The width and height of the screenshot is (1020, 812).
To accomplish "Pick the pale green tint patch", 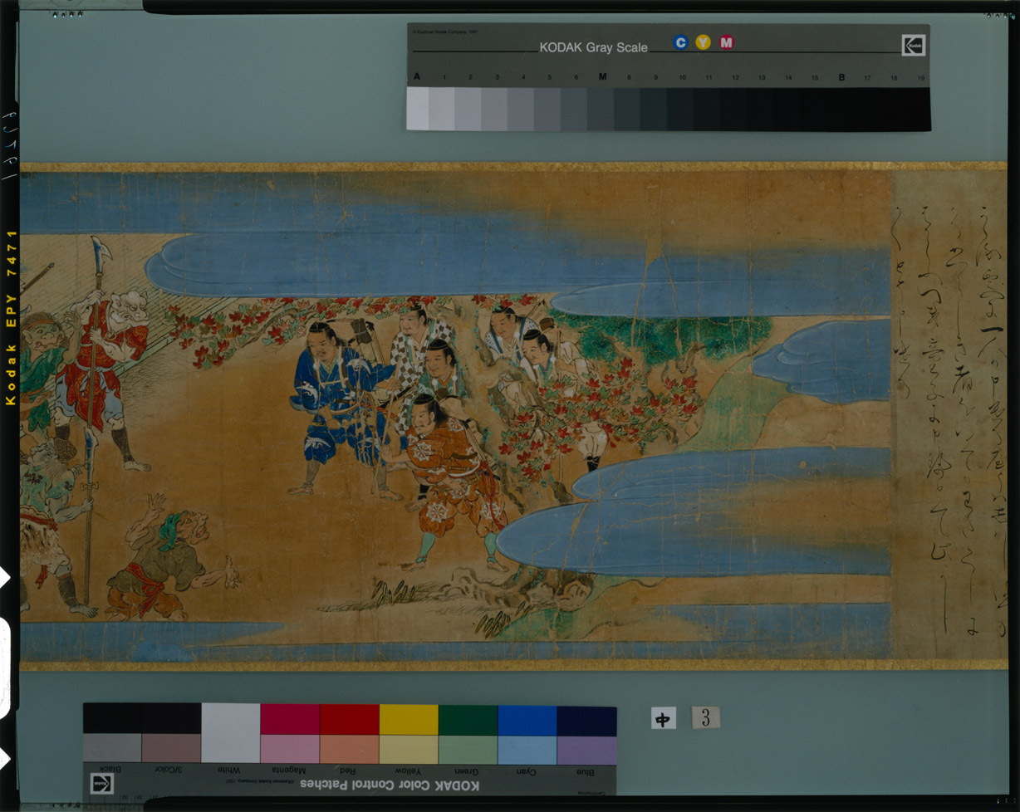I will pyautogui.click(x=468, y=750).
